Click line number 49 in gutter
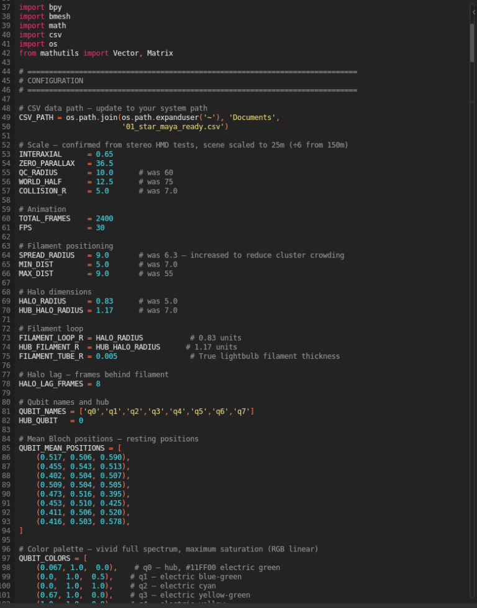The height and width of the screenshot is (608, 477). (x=6, y=117)
